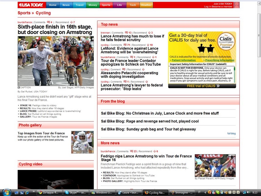261x196 pixels.
Task: Click the recommend arrow icon on brennan article
Action: (x=148, y=33)
